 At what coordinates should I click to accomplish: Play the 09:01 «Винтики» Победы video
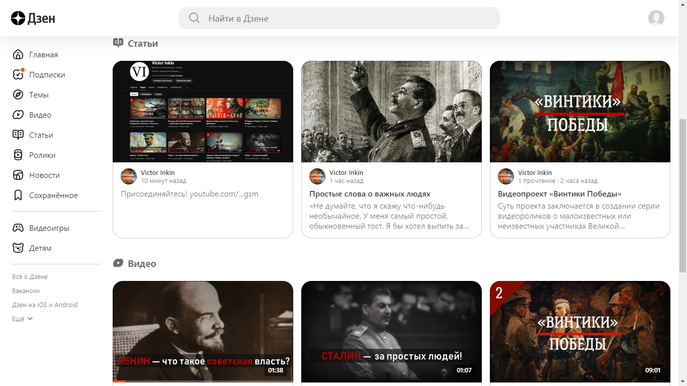point(580,332)
